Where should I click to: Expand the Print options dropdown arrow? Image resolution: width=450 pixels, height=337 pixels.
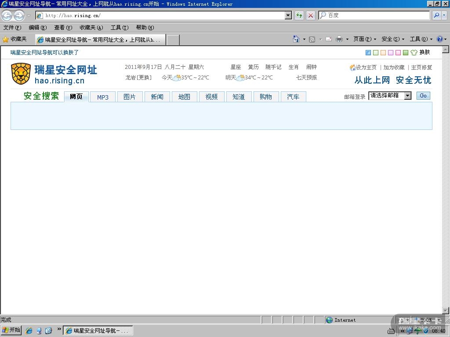(x=347, y=39)
